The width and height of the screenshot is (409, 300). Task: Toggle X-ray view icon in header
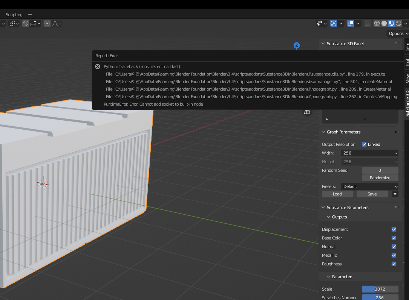click(368, 23)
